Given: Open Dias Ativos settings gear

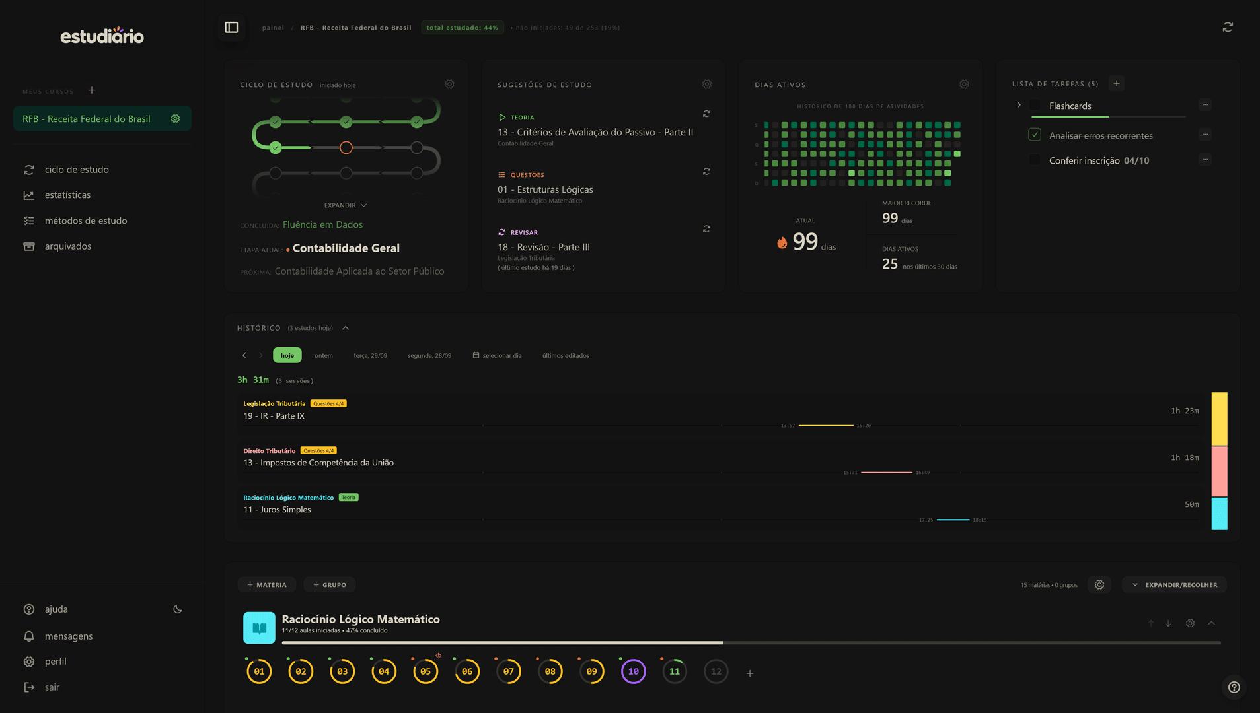Looking at the screenshot, I should 964,85.
